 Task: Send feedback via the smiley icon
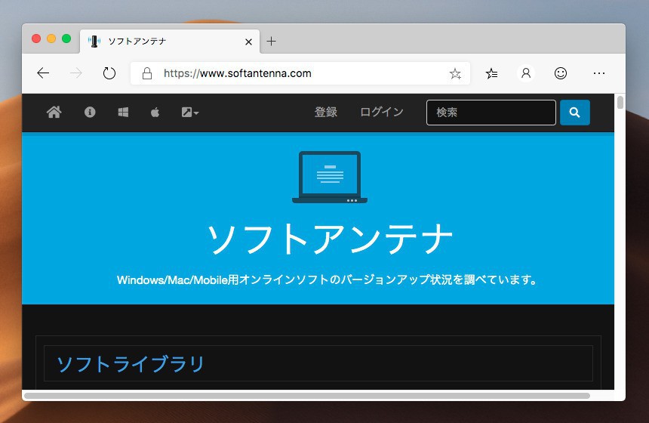561,73
